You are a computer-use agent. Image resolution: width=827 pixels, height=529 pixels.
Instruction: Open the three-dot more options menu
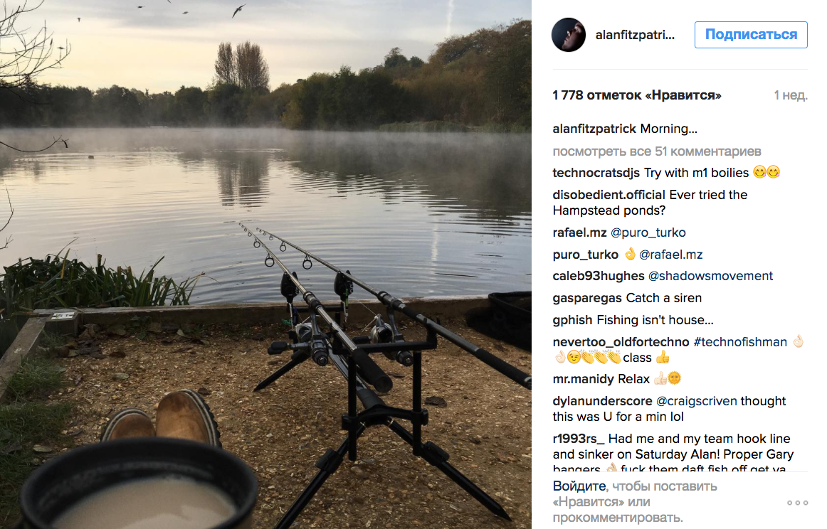797,503
